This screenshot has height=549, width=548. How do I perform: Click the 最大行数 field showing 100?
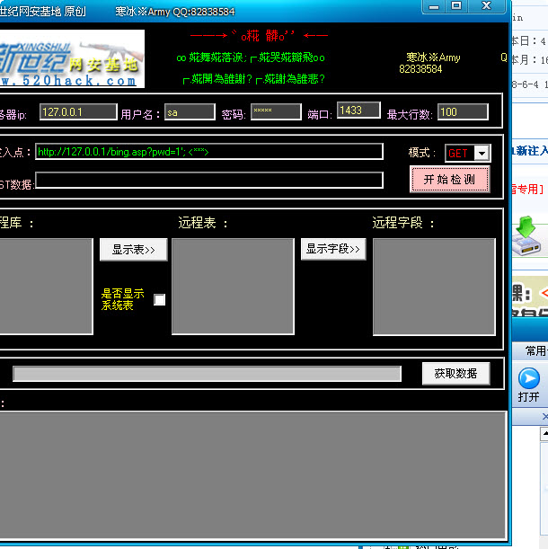pos(463,112)
